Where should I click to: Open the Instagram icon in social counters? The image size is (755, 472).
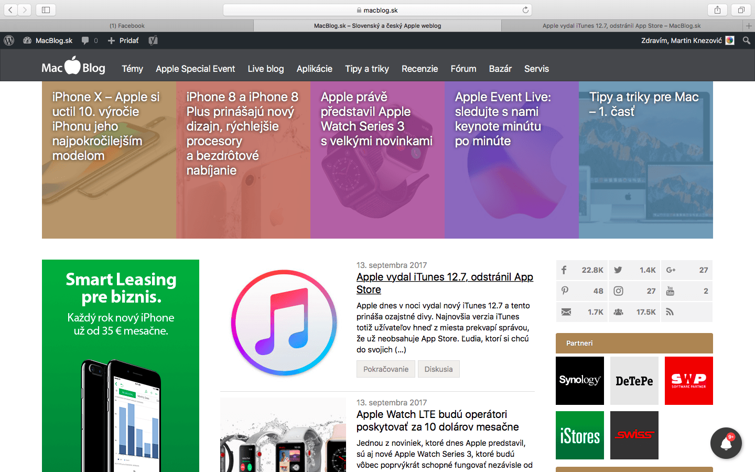point(618,291)
